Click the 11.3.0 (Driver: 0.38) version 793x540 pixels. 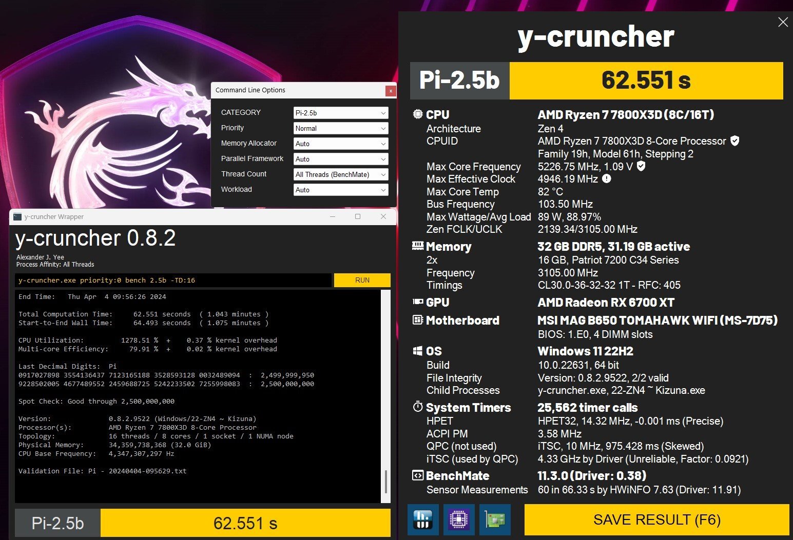click(592, 475)
